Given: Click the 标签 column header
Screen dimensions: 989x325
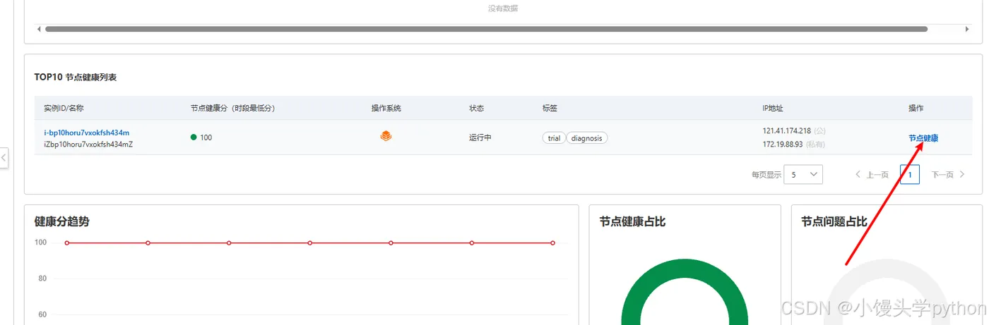Looking at the screenshot, I should coord(550,109).
